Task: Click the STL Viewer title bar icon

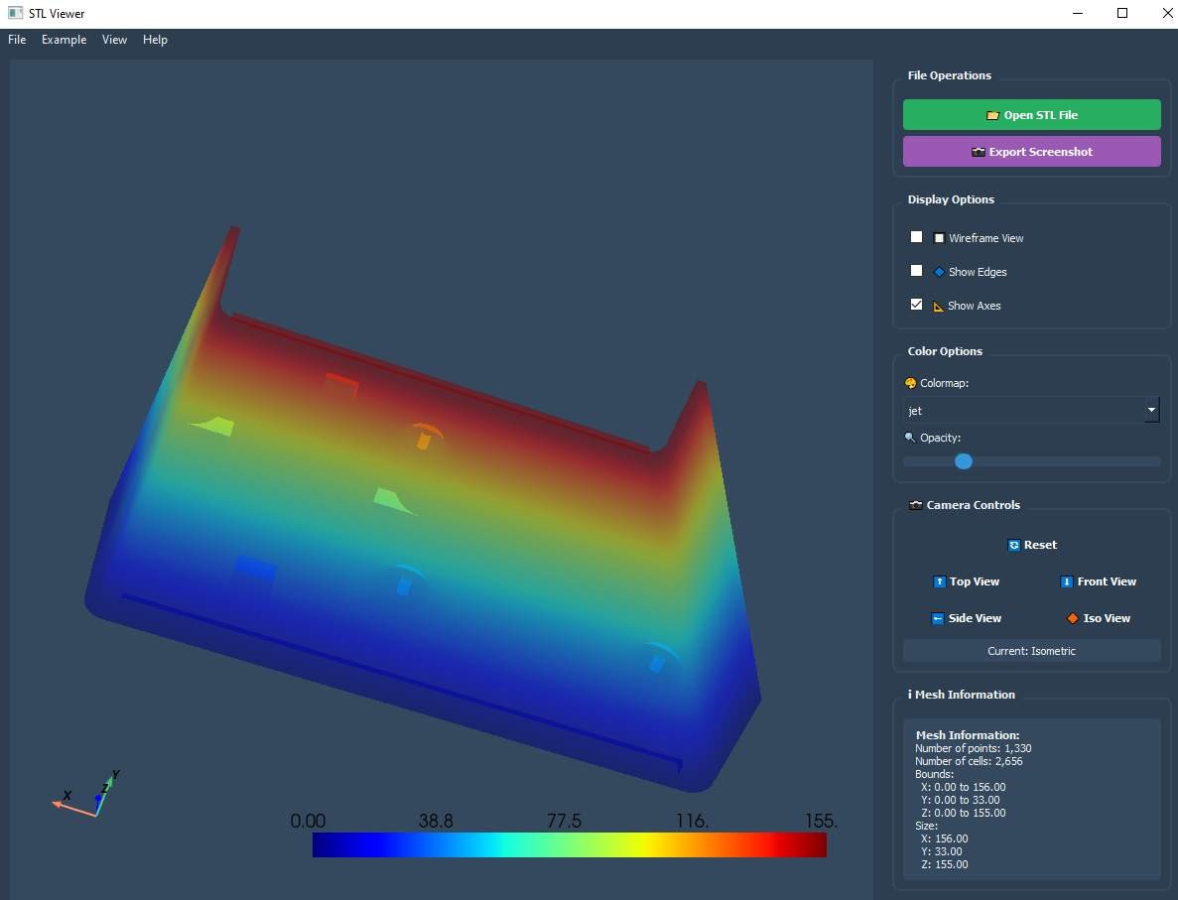Action: 15,14
